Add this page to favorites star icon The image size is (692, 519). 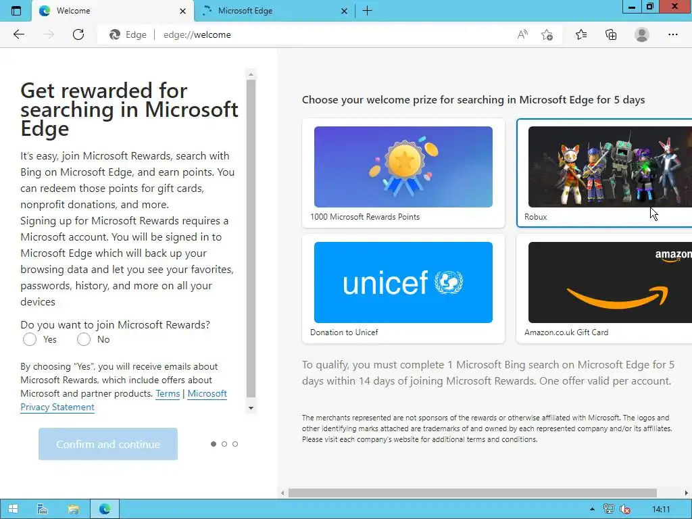tap(547, 34)
